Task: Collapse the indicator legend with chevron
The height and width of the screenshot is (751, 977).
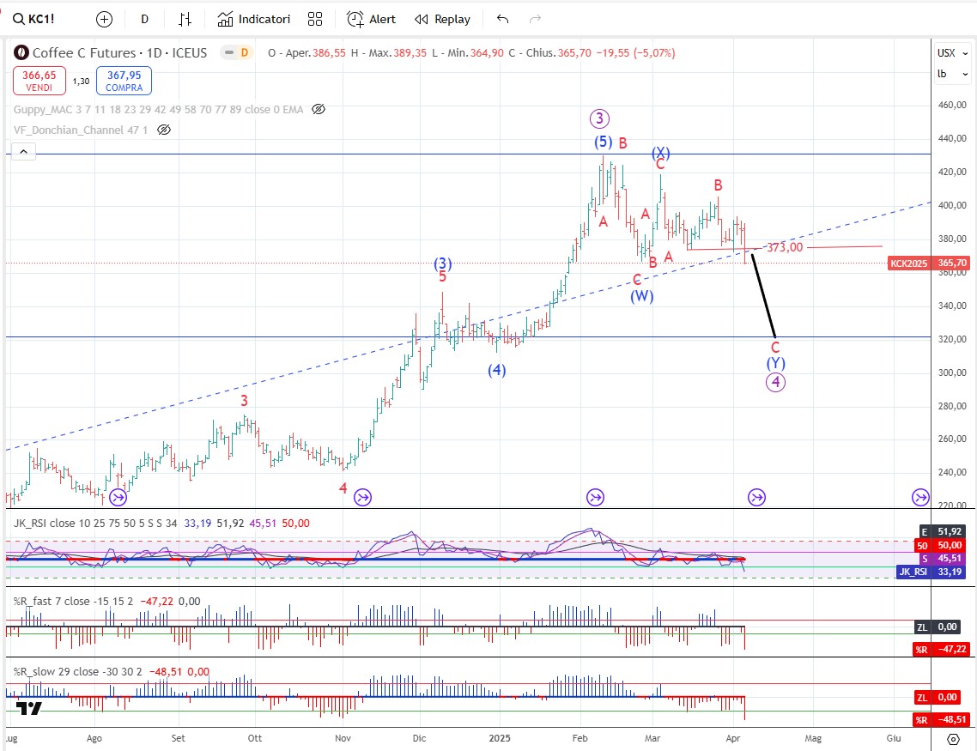Action: [23, 152]
